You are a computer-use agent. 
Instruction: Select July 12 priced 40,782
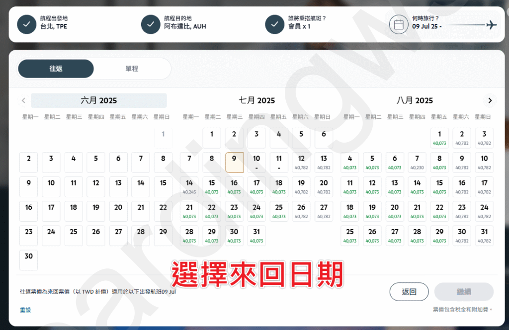click(x=301, y=162)
